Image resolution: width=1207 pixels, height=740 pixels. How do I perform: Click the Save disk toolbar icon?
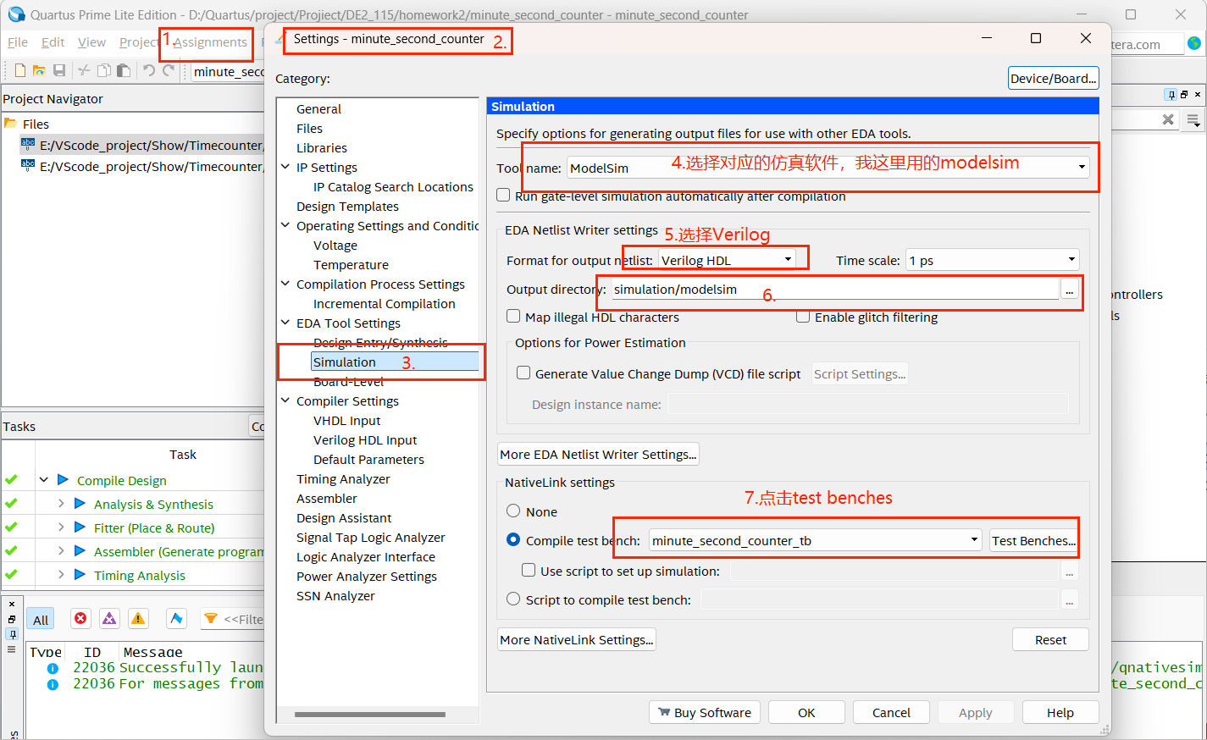coord(59,70)
